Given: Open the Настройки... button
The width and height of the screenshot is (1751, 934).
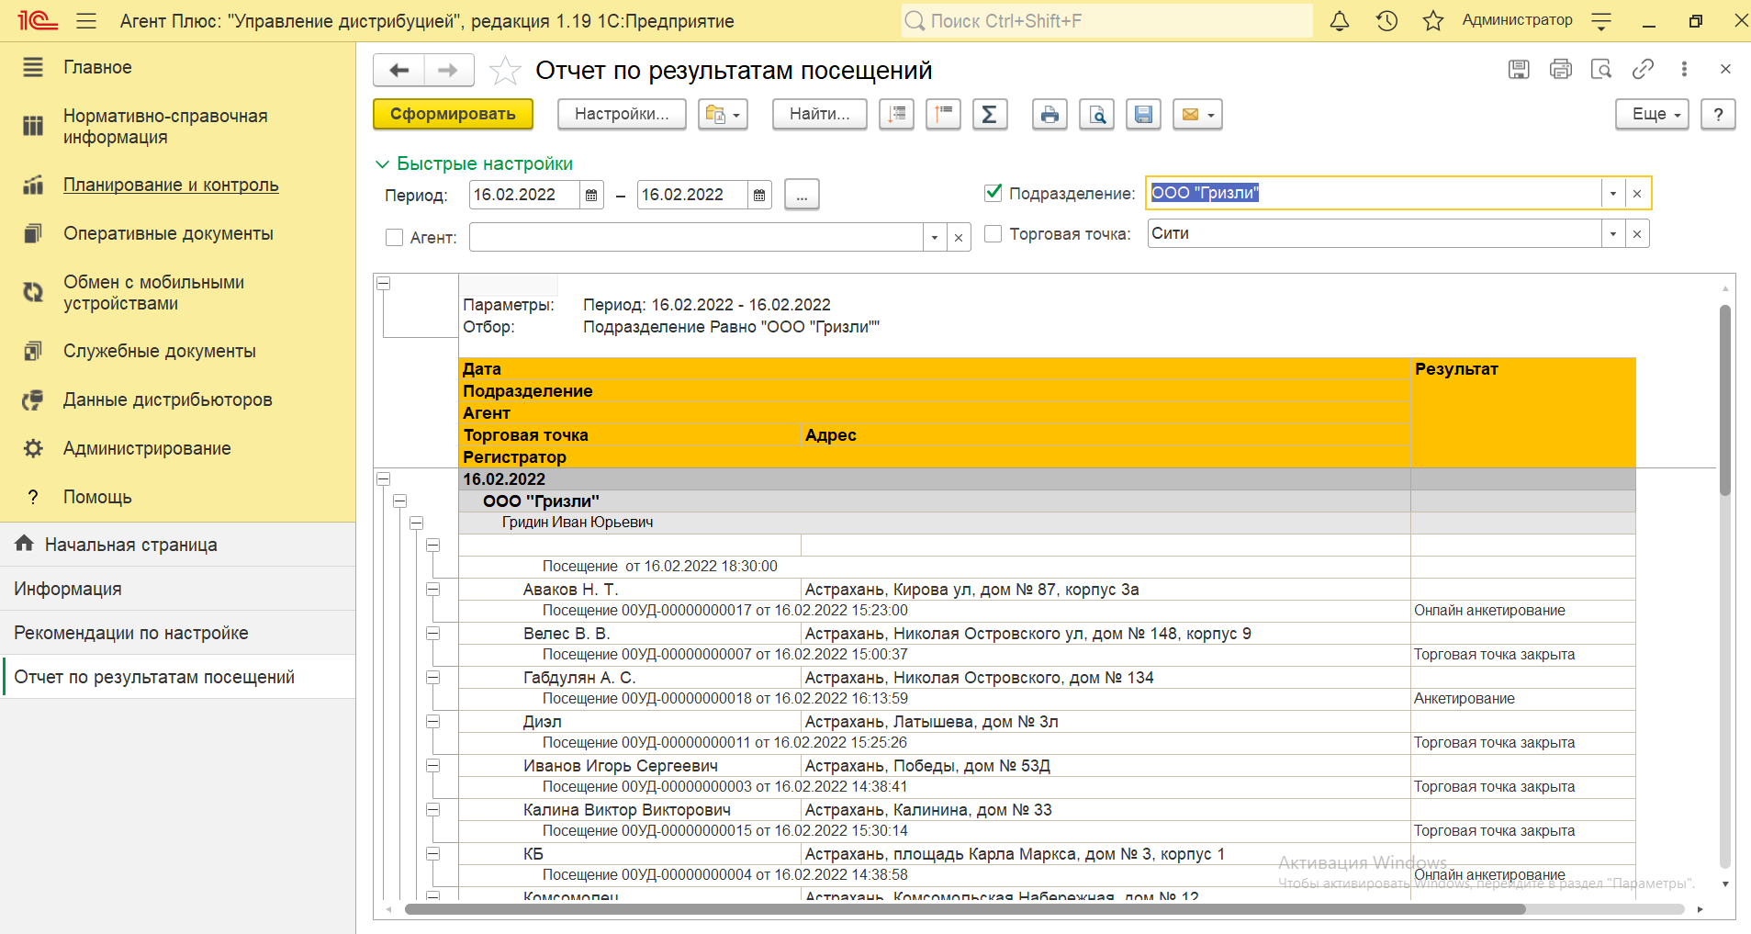Looking at the screenshot, I should coord(622,115).
